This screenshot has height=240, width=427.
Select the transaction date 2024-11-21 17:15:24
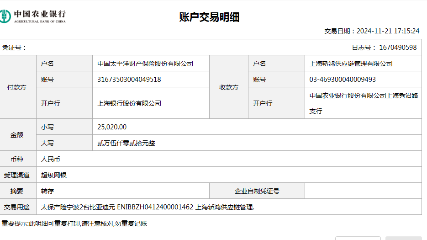(x=387, y=31)
